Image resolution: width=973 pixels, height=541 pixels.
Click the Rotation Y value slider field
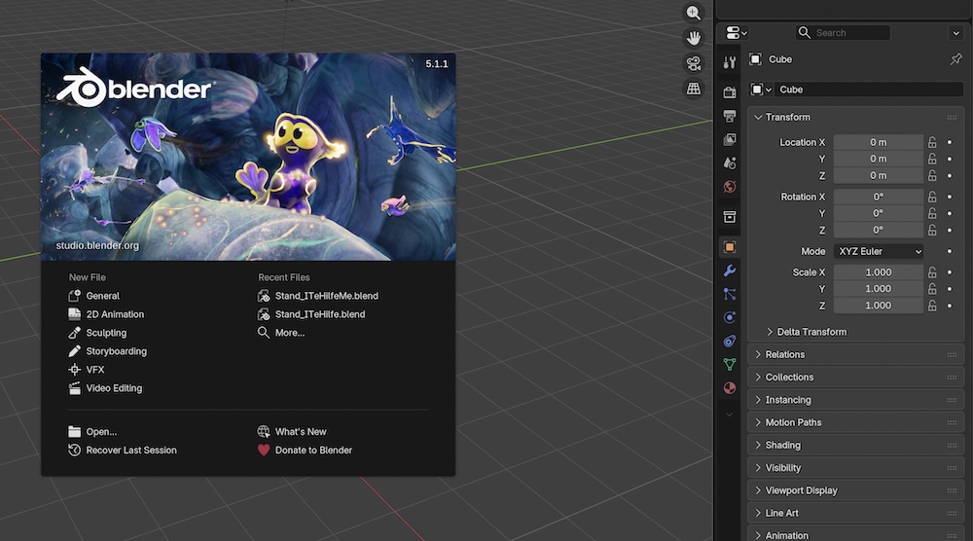[x=879, y=213]
